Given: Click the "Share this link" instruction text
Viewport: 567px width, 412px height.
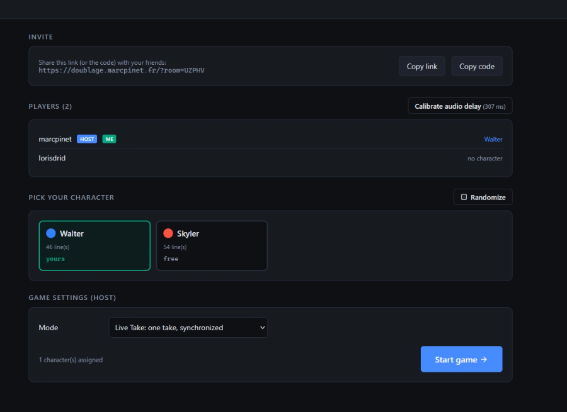Looking at the screenshot, I should (x=102, y=62).
